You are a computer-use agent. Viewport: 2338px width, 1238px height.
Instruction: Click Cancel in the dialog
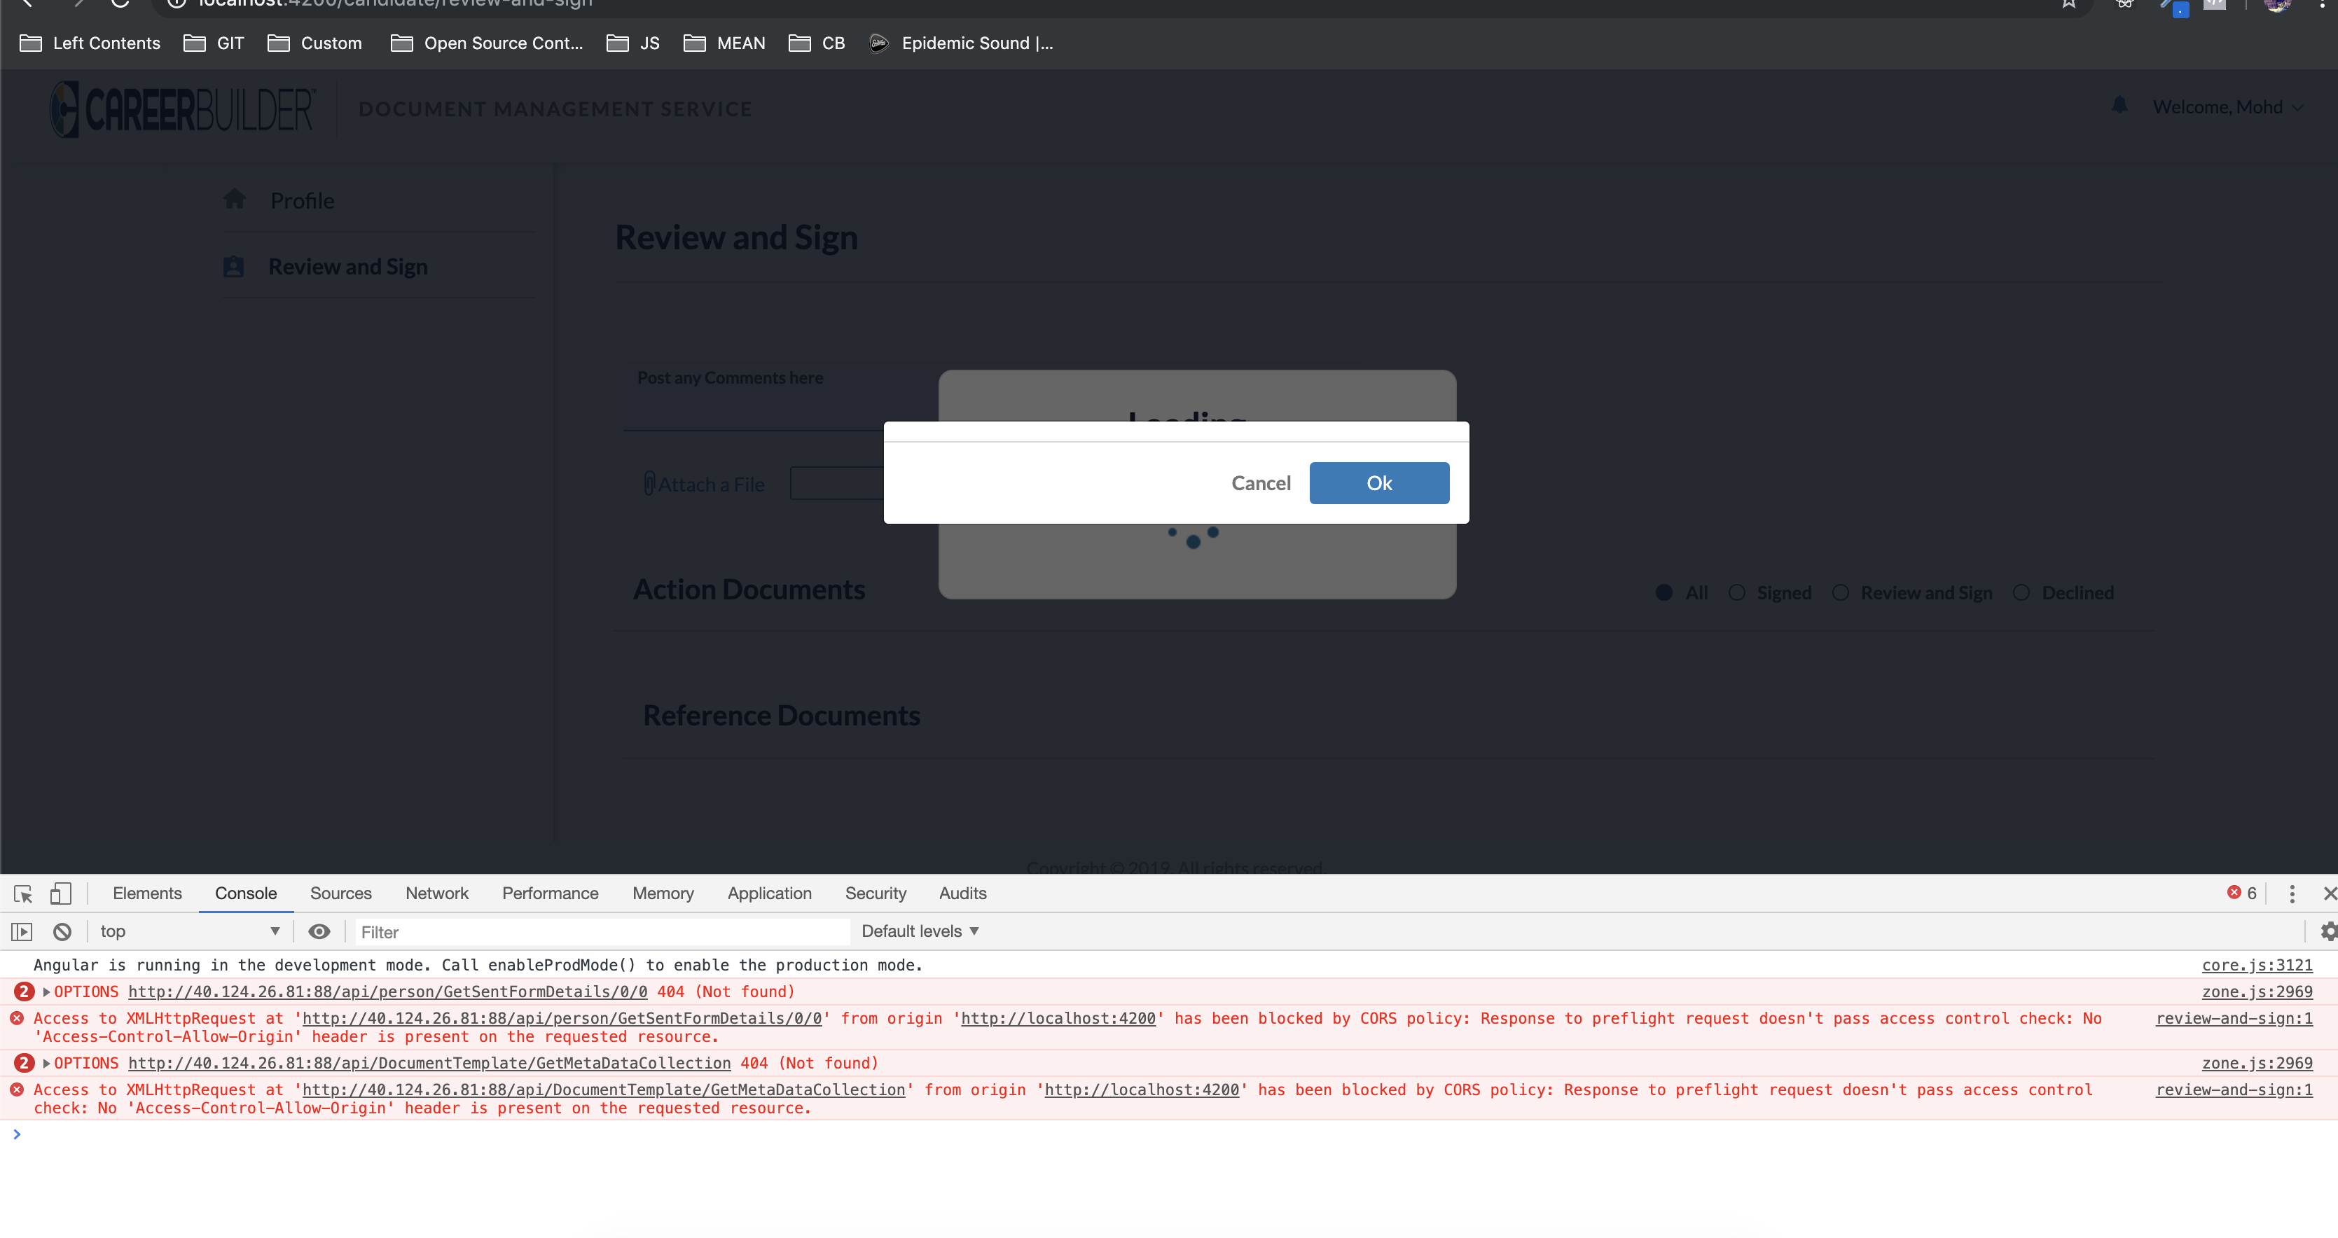click(1261, 483)
